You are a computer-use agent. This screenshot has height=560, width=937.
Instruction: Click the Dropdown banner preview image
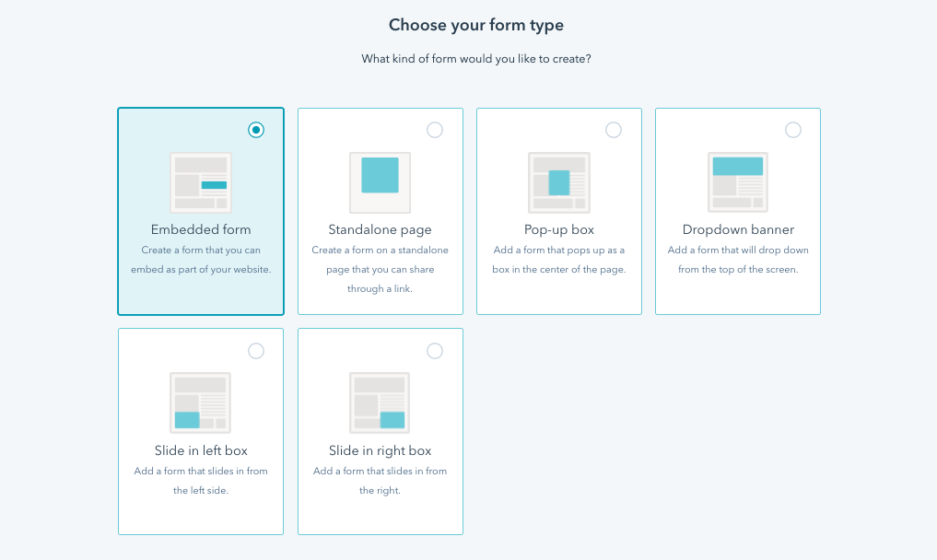[x=737, y=181]
